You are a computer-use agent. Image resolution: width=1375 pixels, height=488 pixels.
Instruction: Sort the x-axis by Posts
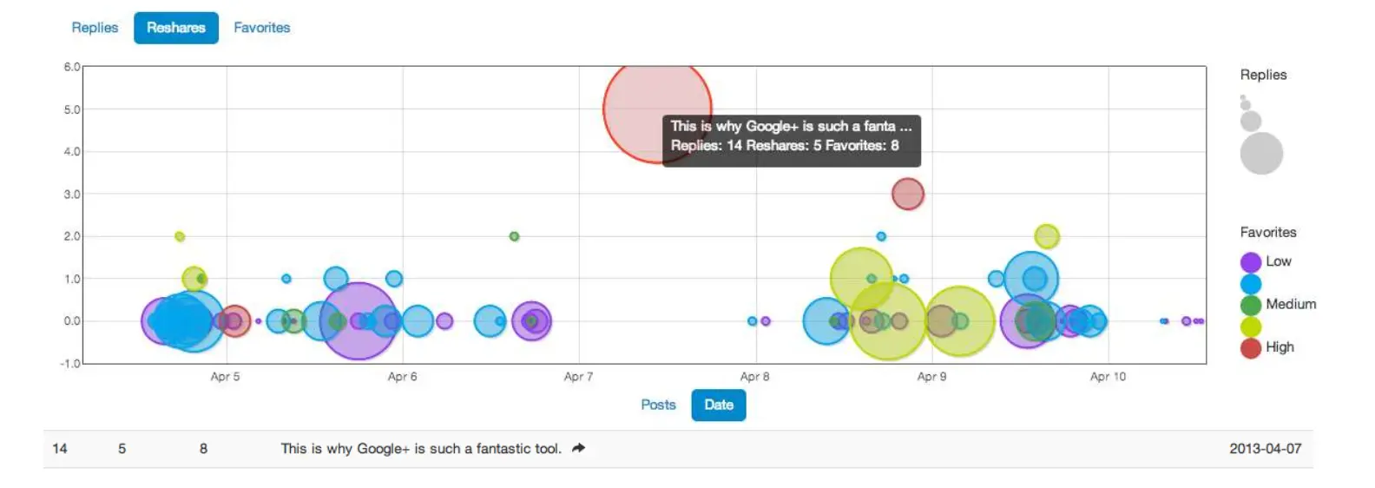658,405
